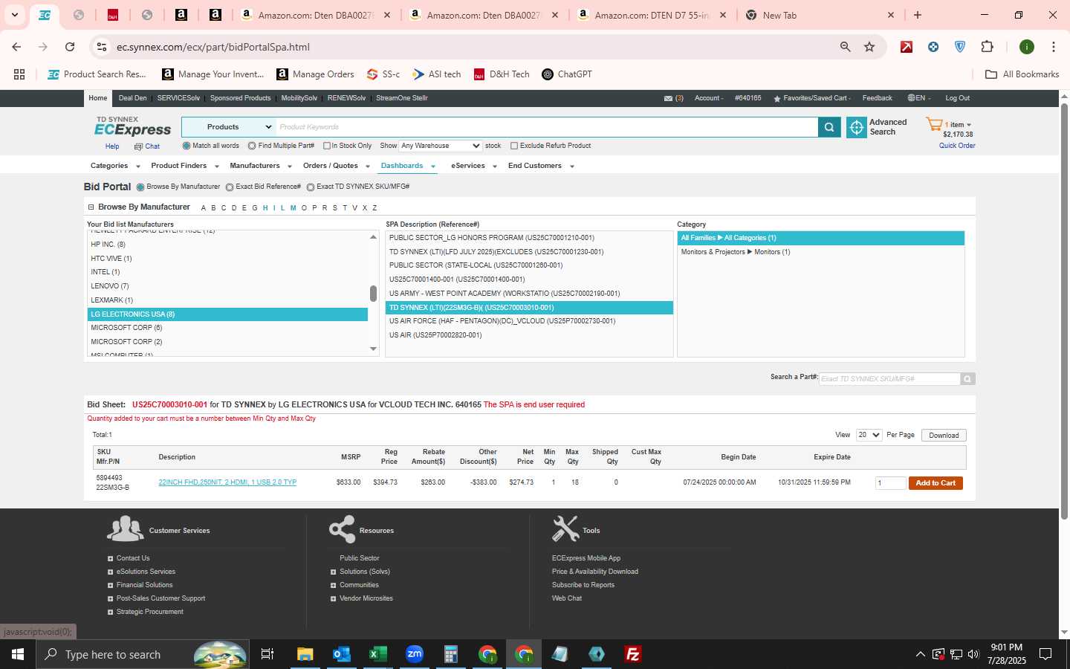Viewport: 1070px width, 669px height.
Task: Open the mail messages icon (3)
Action: pos(668,98)
